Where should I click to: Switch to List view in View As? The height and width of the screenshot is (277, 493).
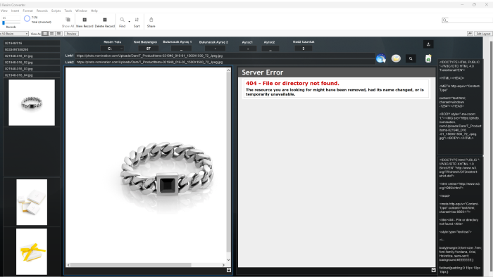pyautogui.click(x=52, y=34)
